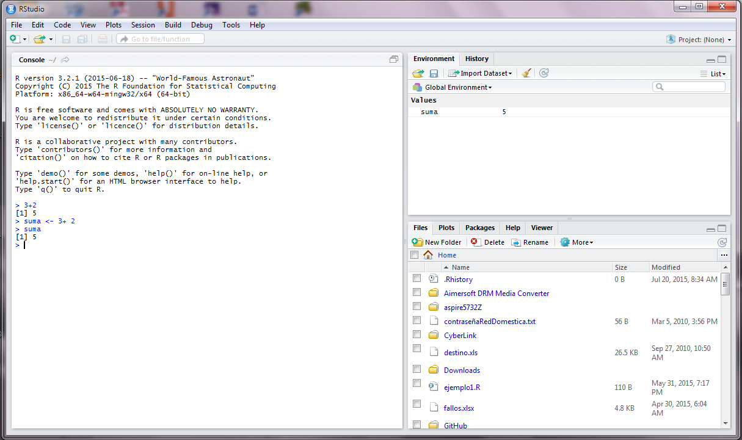Open the More files menu
Image resolution: width=742 pixels, height=440 pixels.
pos(577,242)
